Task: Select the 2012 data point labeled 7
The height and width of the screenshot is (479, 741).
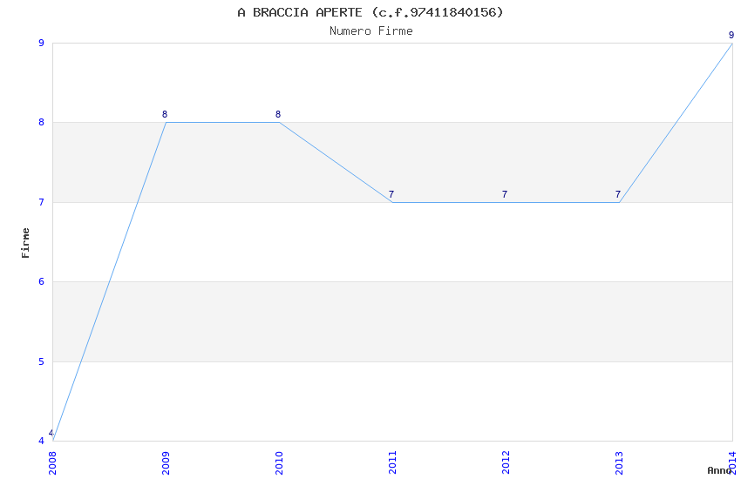Action: [506, 202]
